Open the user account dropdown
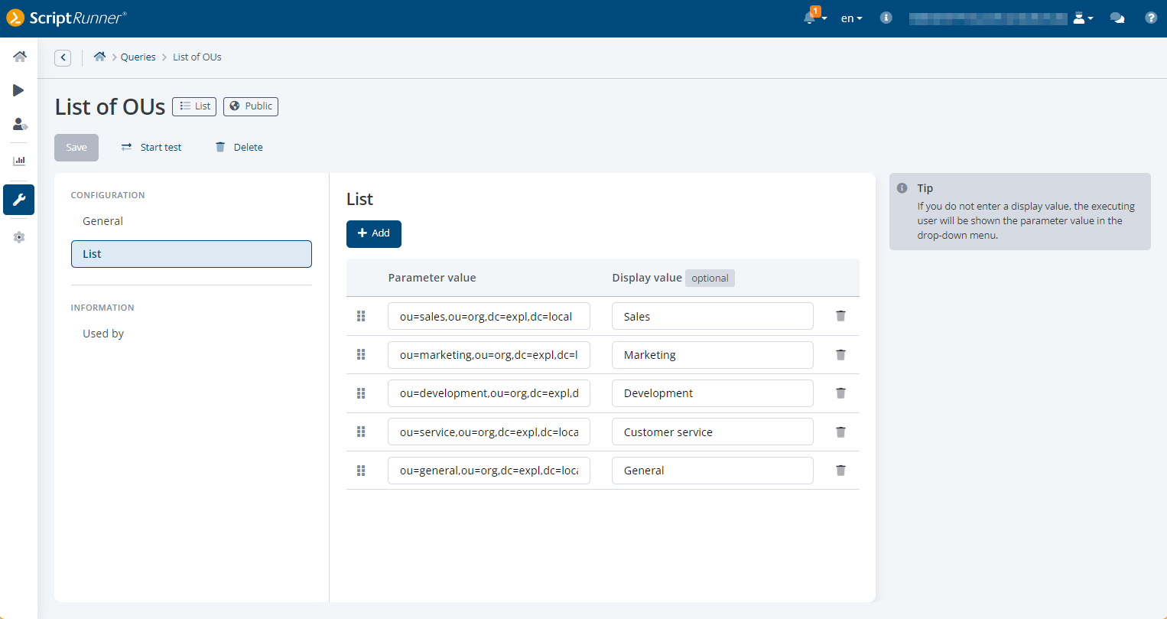 [1083, 18]
